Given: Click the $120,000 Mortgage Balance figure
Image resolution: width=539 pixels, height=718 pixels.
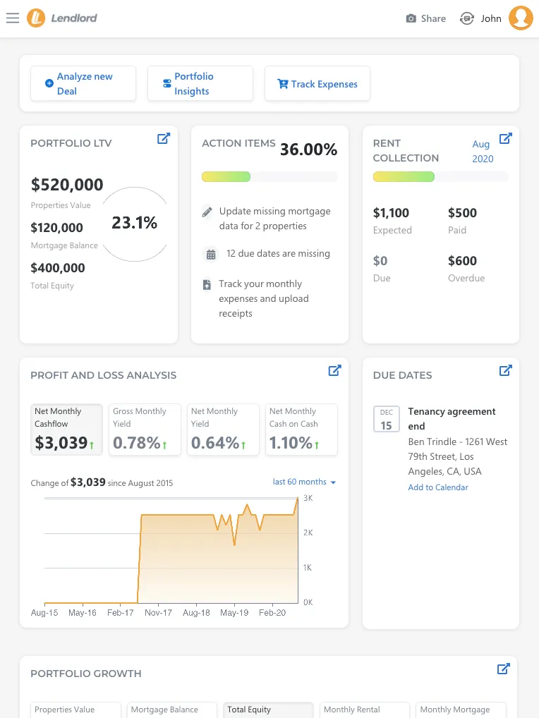Looking at the screenshot, I should tap(56, 228).
